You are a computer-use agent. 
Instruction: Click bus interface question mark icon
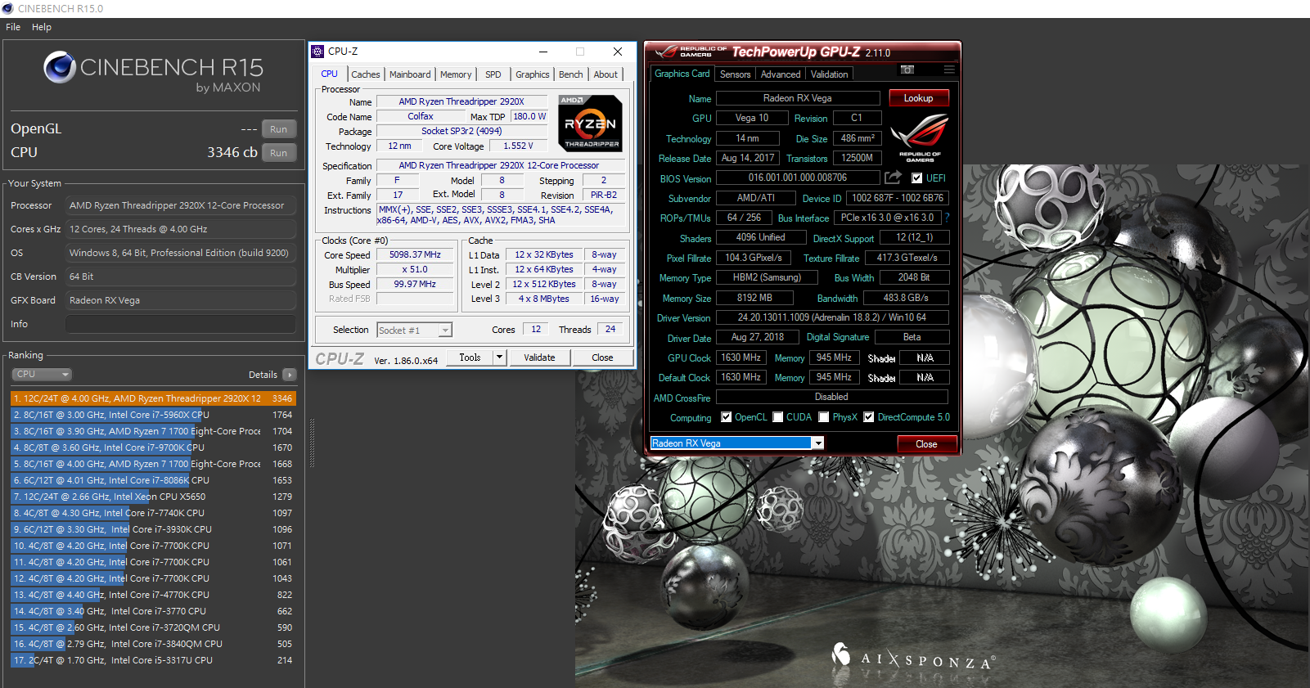947,218
